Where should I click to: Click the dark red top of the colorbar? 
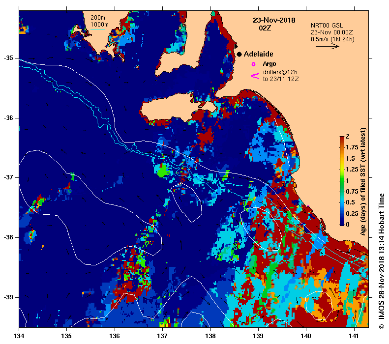tap(342, 139)
